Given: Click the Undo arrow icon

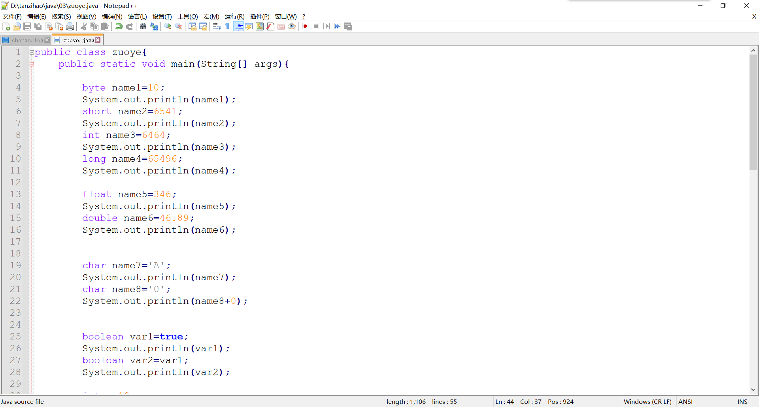Looking at the screenshot, I should coord(119,26).
